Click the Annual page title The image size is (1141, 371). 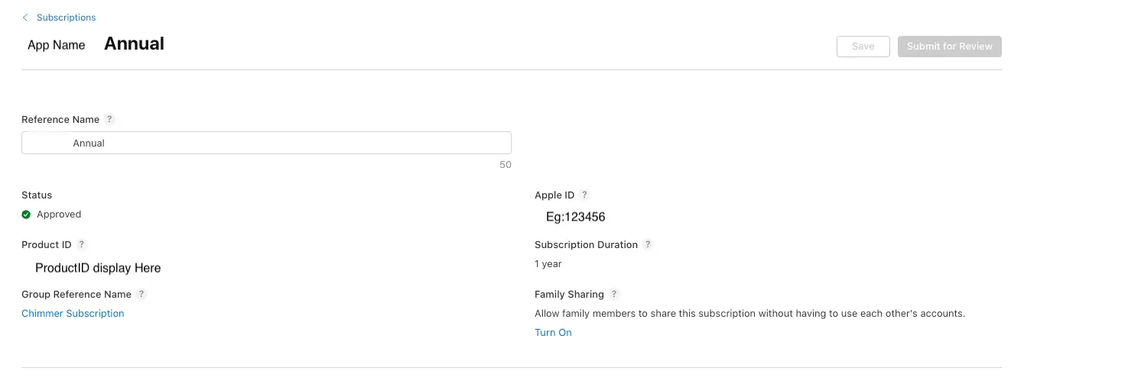134,44
